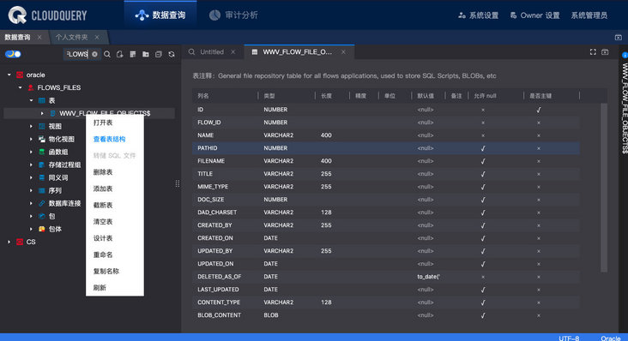The height and width of the screenshot is (341, 628).
Task: Close the 个人文件夹 tab
Action: point(97,37)
